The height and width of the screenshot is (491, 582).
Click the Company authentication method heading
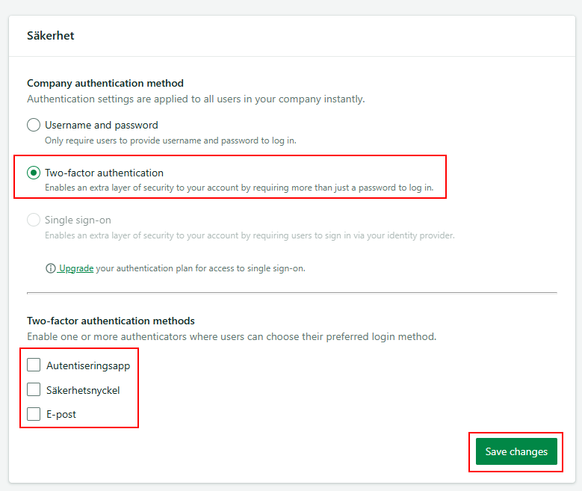[105, 83]
